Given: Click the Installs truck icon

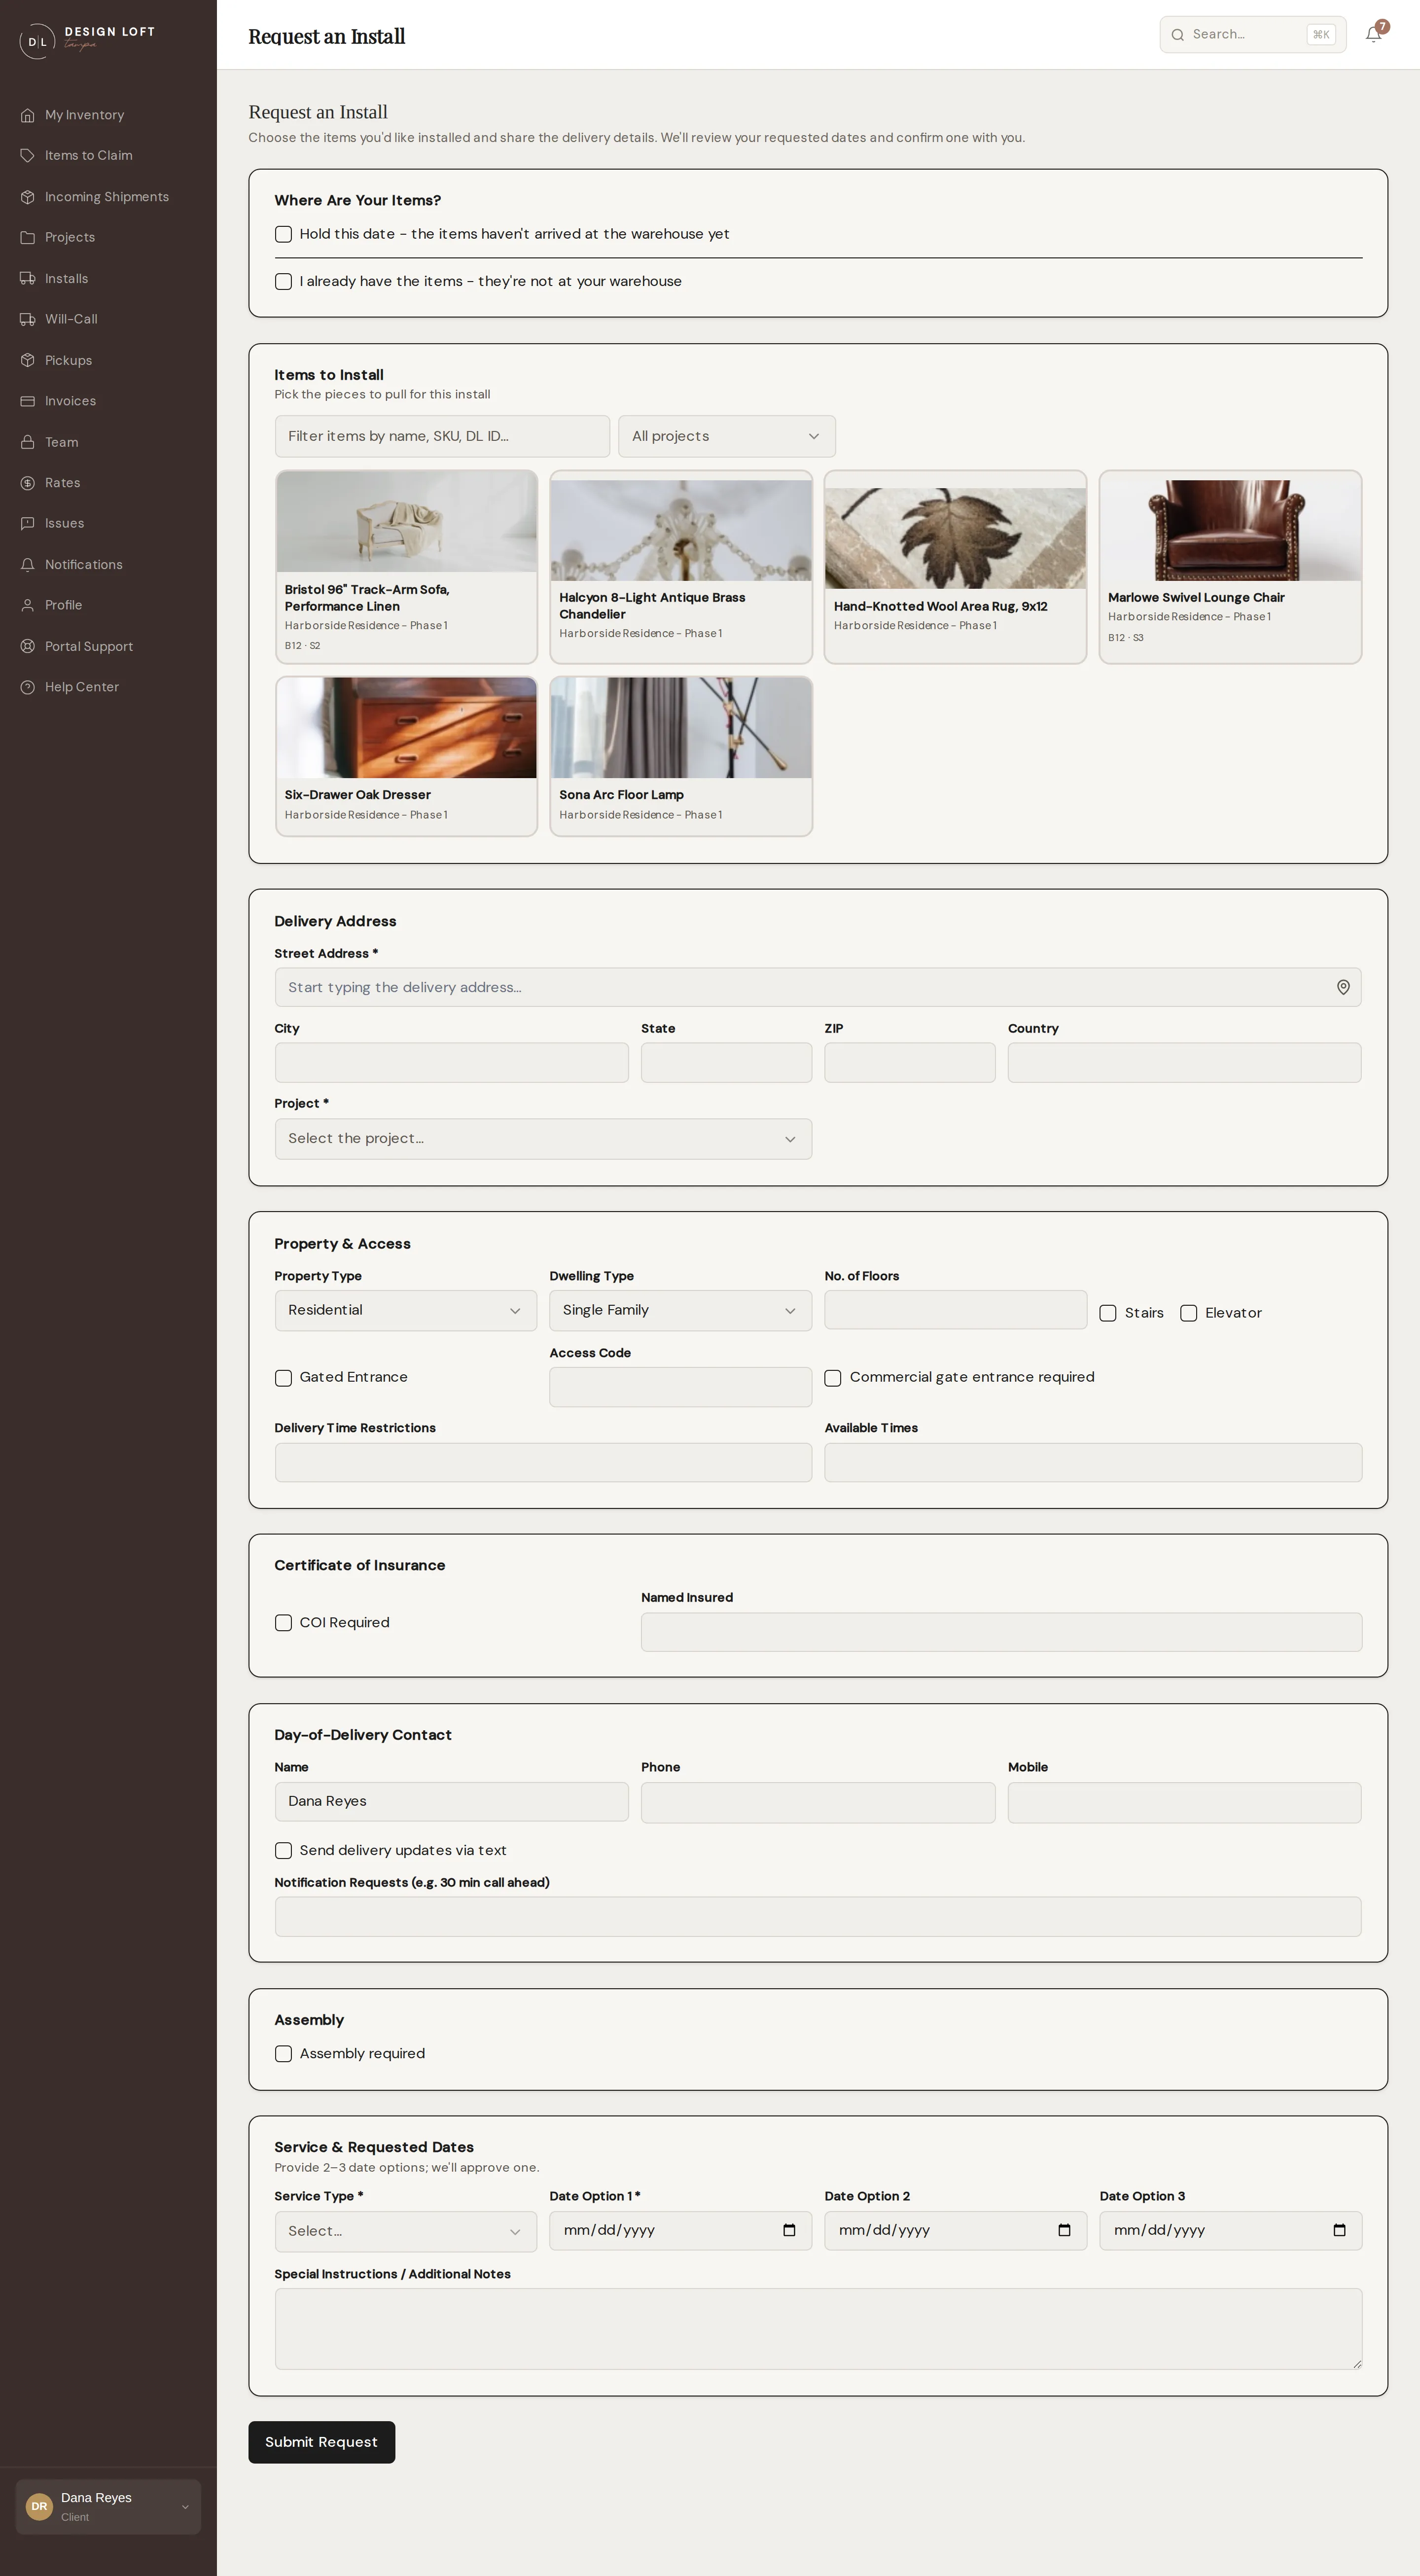Looking at the screenshot, I should 28,279.
